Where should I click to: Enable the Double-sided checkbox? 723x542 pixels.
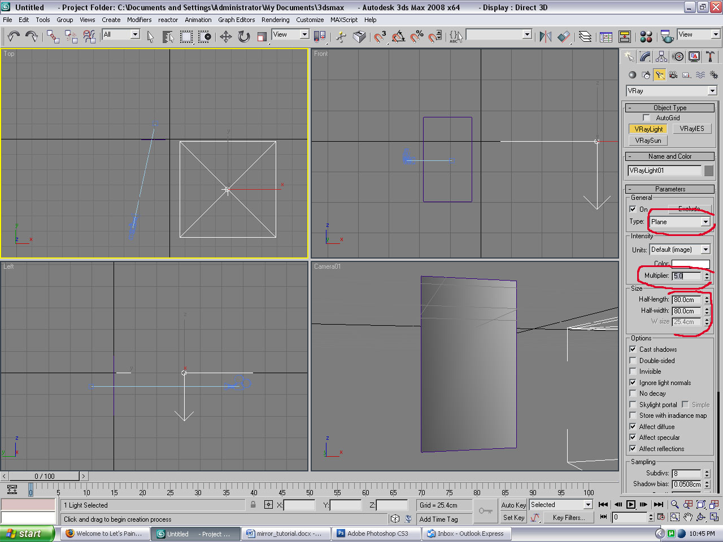pyautogui.click(x=633, y=360)
